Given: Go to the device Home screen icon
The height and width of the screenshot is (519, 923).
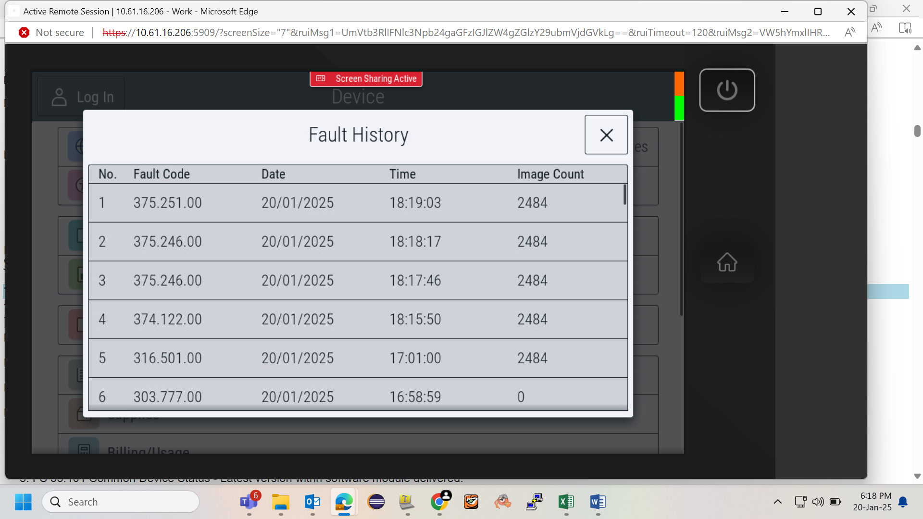Looking at the screenshot, I should click(727, 262).
